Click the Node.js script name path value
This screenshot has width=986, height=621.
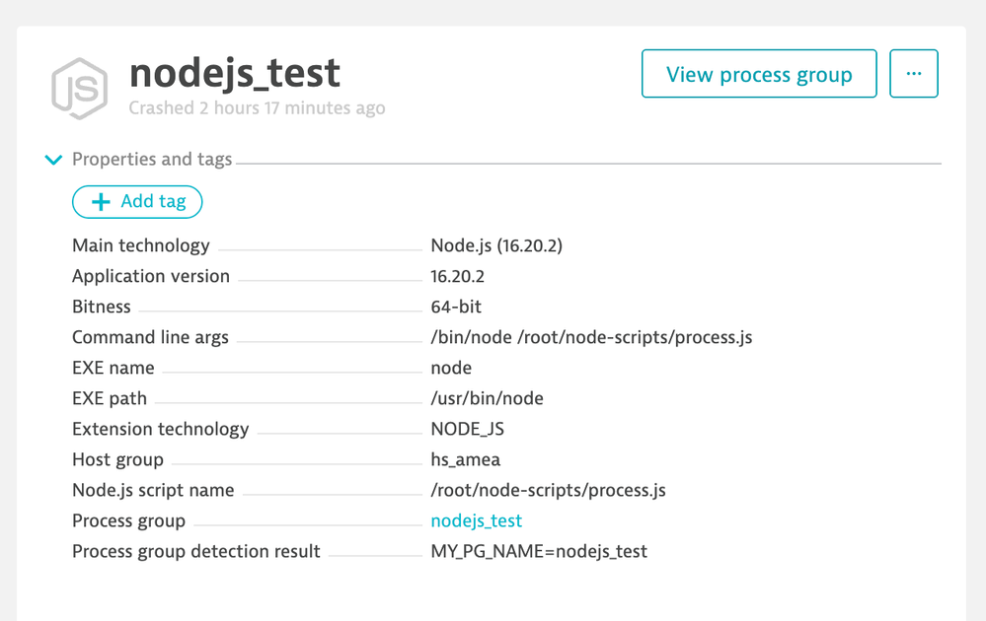(548, 490)
